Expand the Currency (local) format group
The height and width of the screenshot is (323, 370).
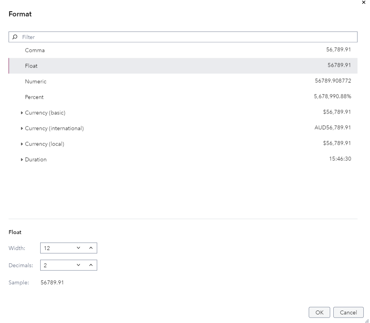pos(22,144)
